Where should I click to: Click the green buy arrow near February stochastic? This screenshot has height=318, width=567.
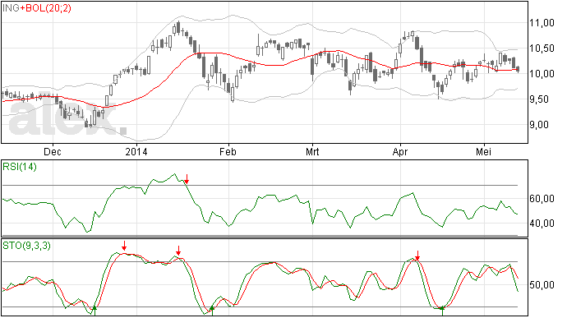(212, 311)
